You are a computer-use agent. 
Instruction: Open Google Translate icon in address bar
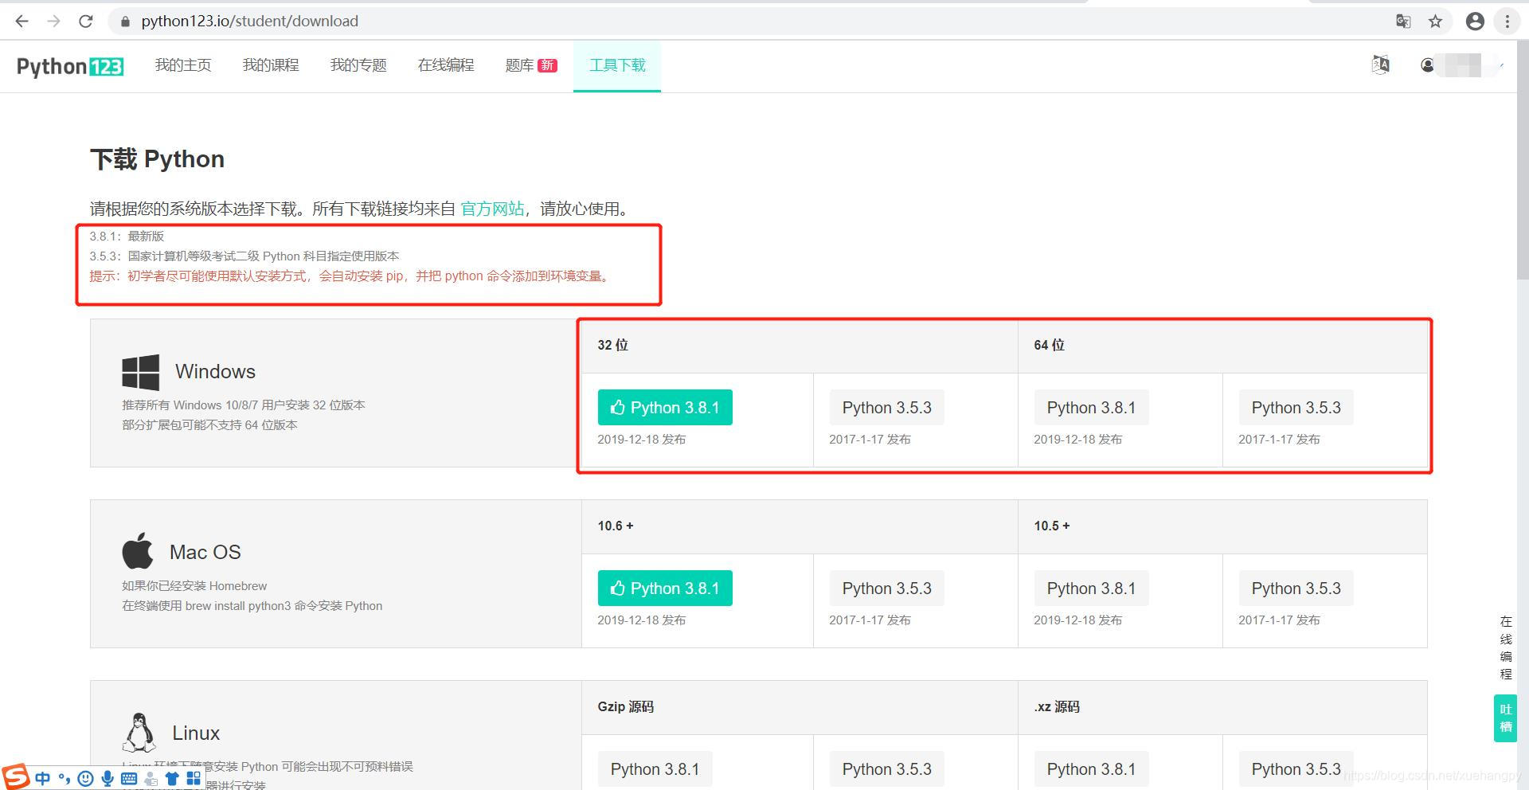(x=1403, y=22)
